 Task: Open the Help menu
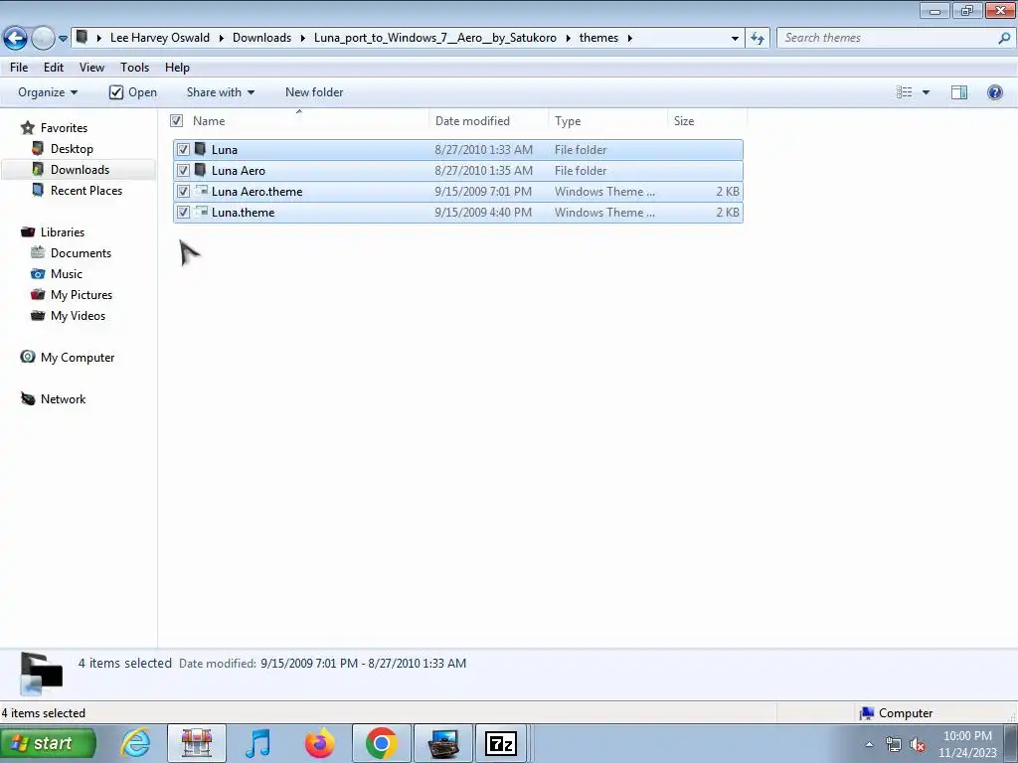pos(177,68)
